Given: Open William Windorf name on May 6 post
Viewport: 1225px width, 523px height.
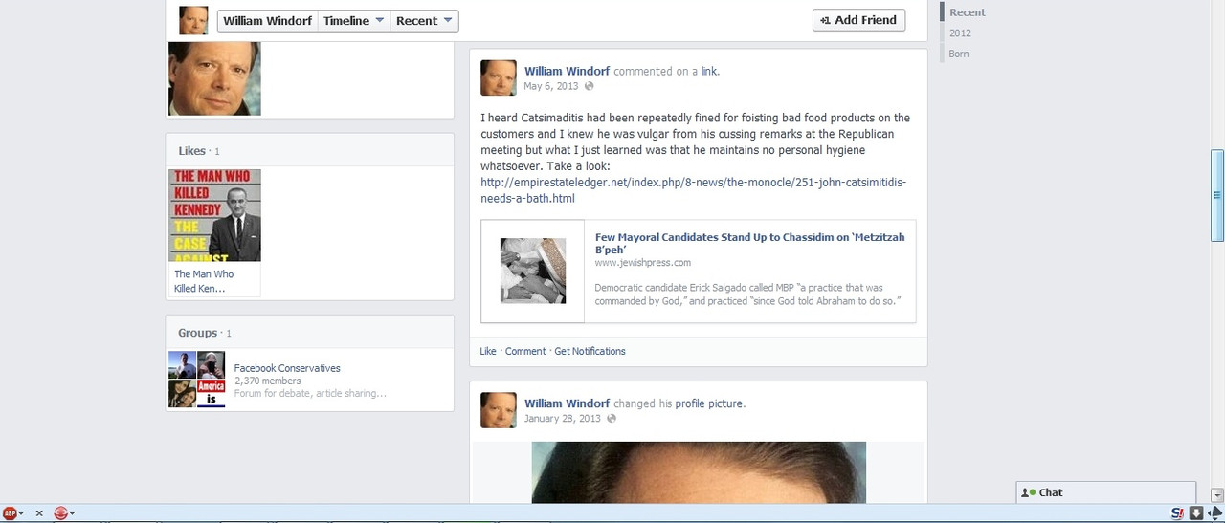Looking at the screenshot, I should click(x=567, y=71).
